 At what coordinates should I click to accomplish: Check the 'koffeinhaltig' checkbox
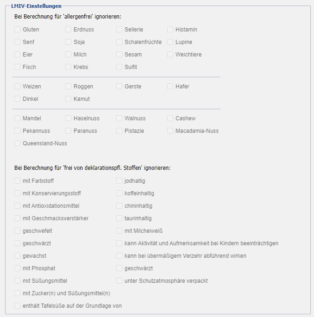(119, 193)
